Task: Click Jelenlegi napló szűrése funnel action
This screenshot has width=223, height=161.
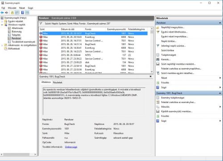Action: [x=173, y=46]
